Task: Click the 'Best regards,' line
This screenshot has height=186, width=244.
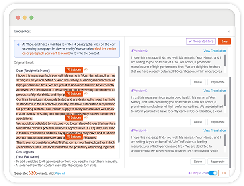Action: 26,152
